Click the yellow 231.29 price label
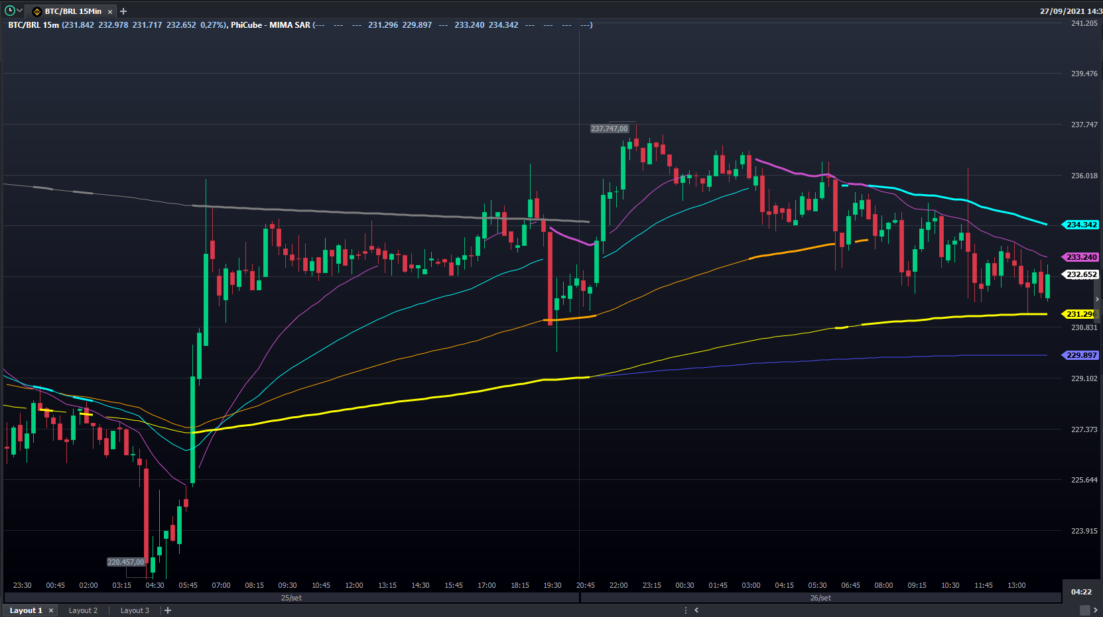This screenshot has height=617, width=1103. tap(1081, 314)
